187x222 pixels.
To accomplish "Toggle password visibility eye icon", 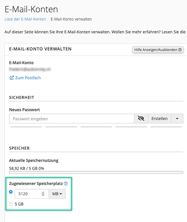I will pyautogui.click(x=141, y=118).
